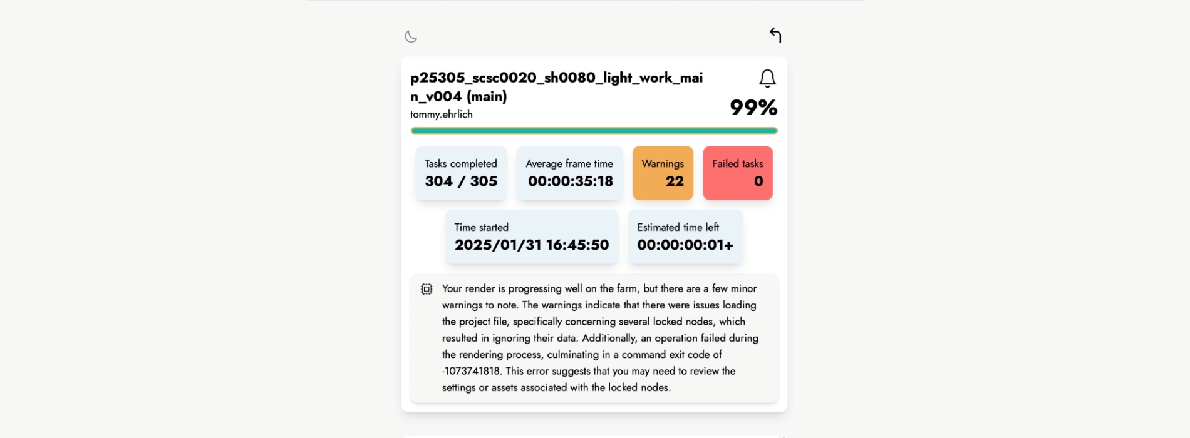
Task: Click the tommy.ehrlich username
Action: (442, 115)
